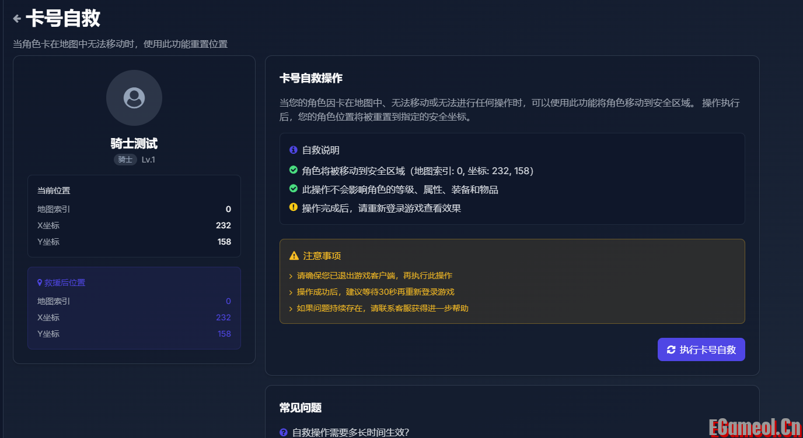Expand the chevron before 如果问题持续存在

tap(292, 308)
